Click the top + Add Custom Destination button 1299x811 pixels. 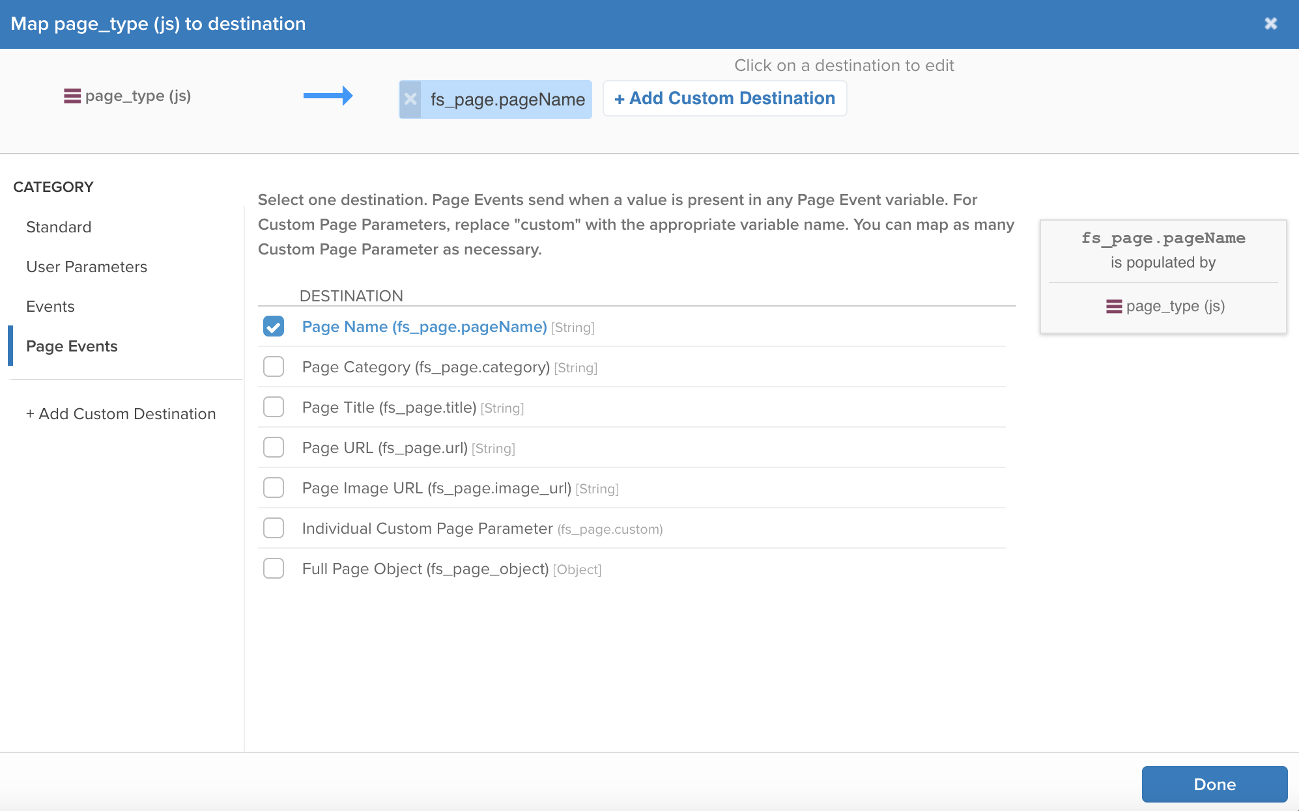click(724, 98)
